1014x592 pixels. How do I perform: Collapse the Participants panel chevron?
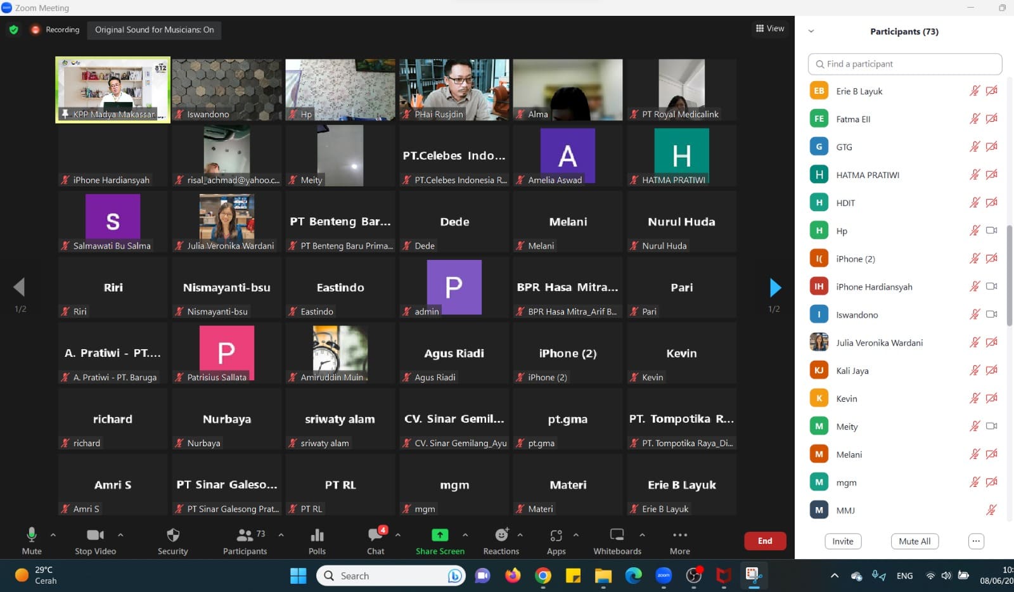[x=811, y=31]
